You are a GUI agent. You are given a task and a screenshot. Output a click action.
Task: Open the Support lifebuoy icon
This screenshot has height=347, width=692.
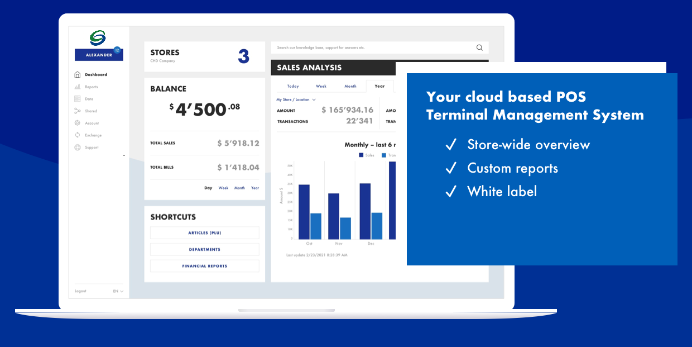(78, 148)
